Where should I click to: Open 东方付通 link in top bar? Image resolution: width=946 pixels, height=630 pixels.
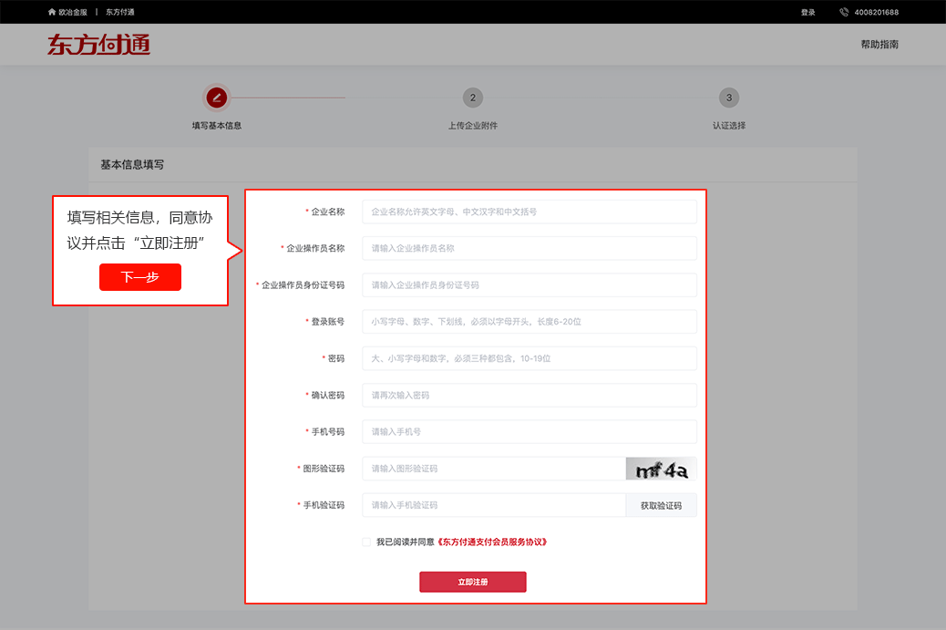120,12
